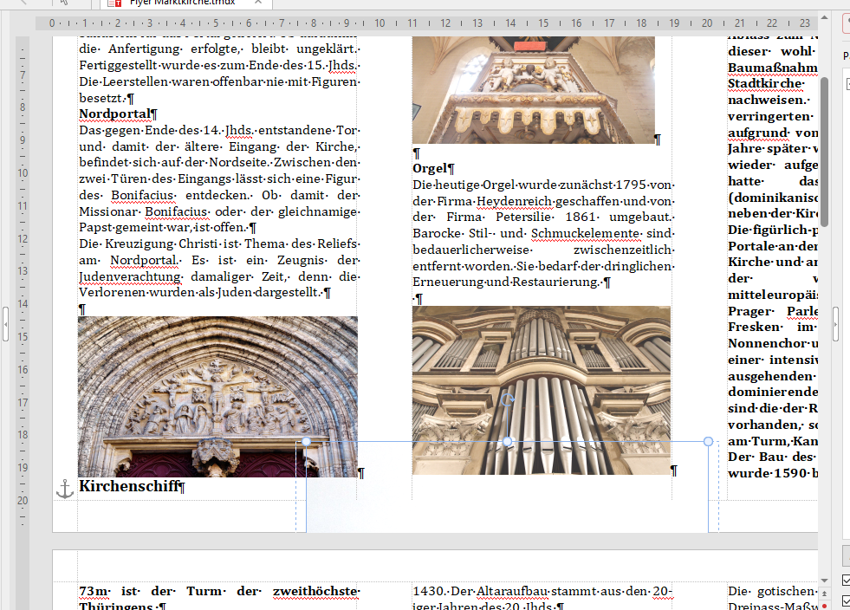Viewport: 850px width, 610px height.
Task: Click the word 'bedauerlicherweise'
Action: point(471,250)
